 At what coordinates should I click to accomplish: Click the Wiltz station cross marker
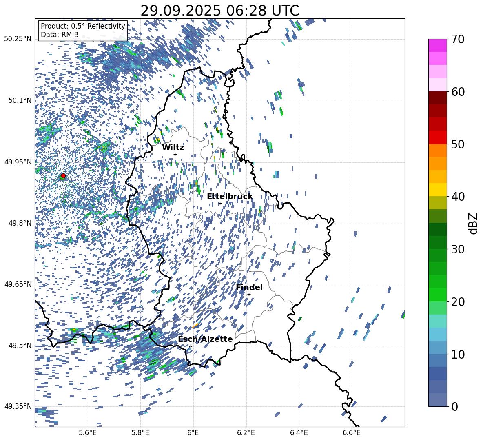(175, 154)
